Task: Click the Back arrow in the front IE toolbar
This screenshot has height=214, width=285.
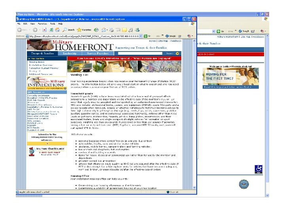Action: (19, 30)
